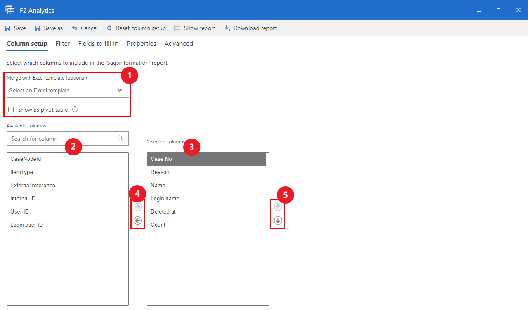Open Show report from toolbar
The image size is (528, 310).
tap(195, 28)
